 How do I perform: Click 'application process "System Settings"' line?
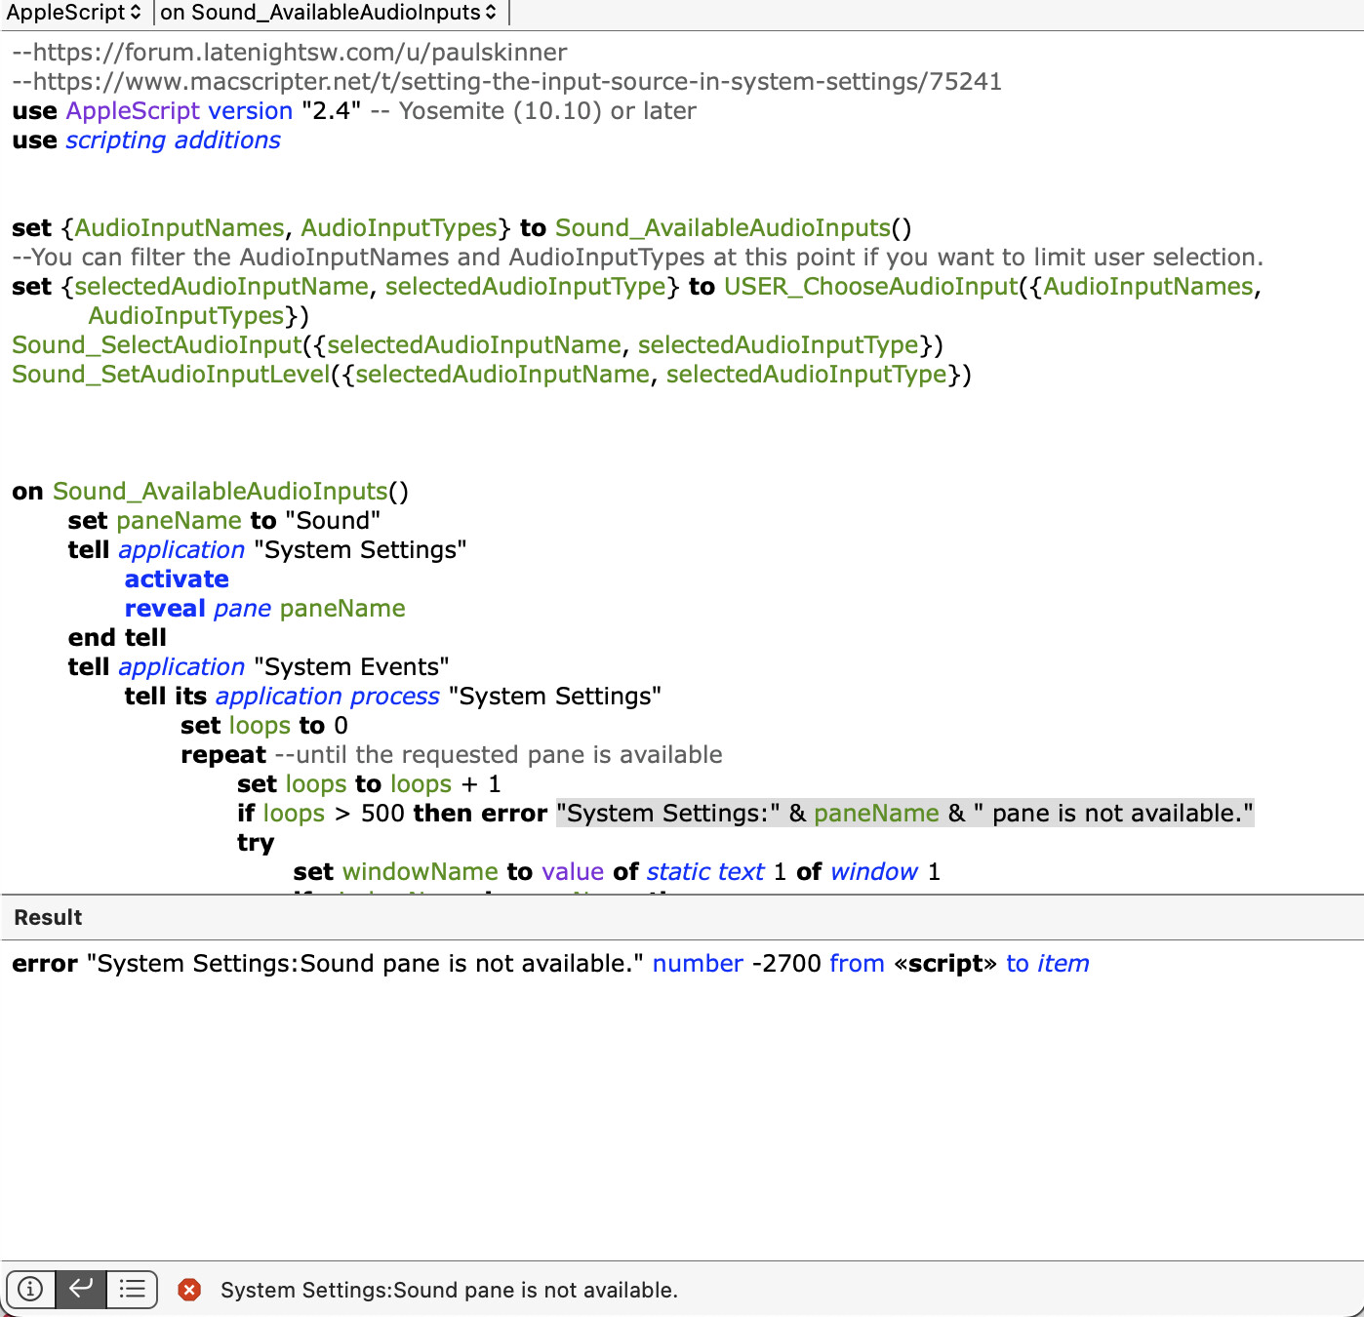(x=393, y=697)
